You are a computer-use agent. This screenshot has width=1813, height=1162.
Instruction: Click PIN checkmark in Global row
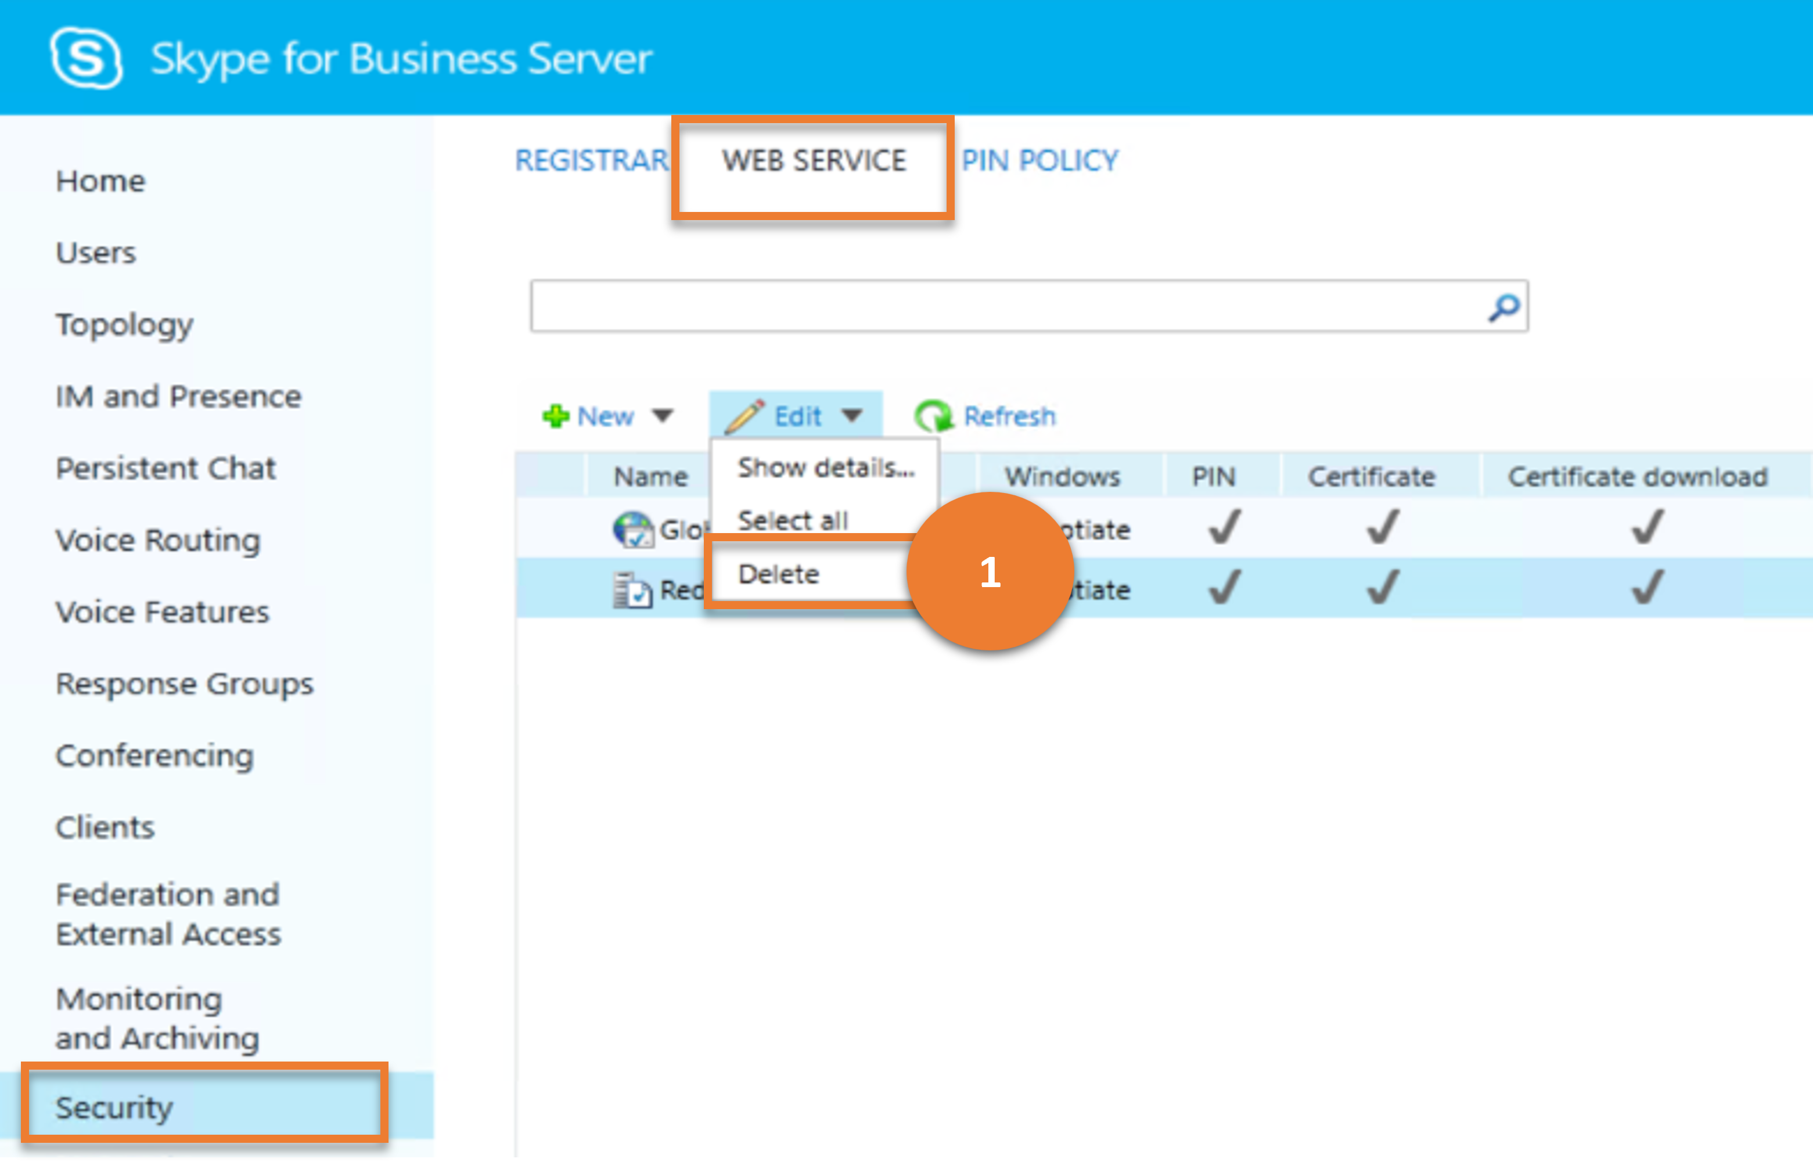click(x=1224, y=527)
